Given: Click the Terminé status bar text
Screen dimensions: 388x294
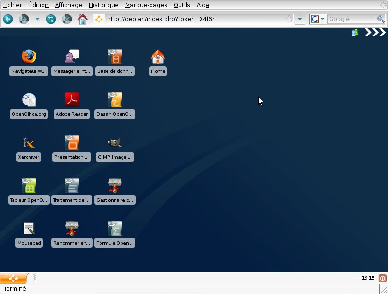Looking at the screenshot, I should click(x=15, y=288).
